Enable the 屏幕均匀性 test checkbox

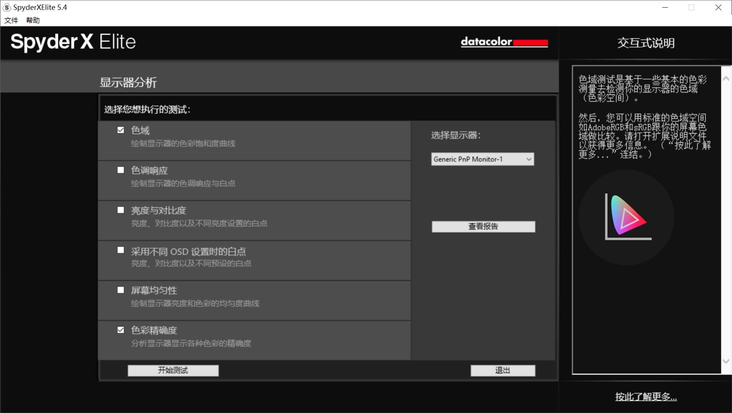pos(120,290)
